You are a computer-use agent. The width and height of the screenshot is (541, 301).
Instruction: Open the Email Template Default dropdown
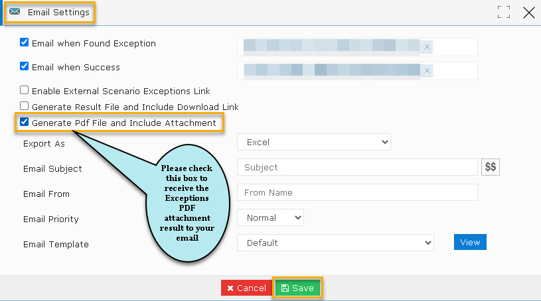pyautogui.click(x=335, y=243)
